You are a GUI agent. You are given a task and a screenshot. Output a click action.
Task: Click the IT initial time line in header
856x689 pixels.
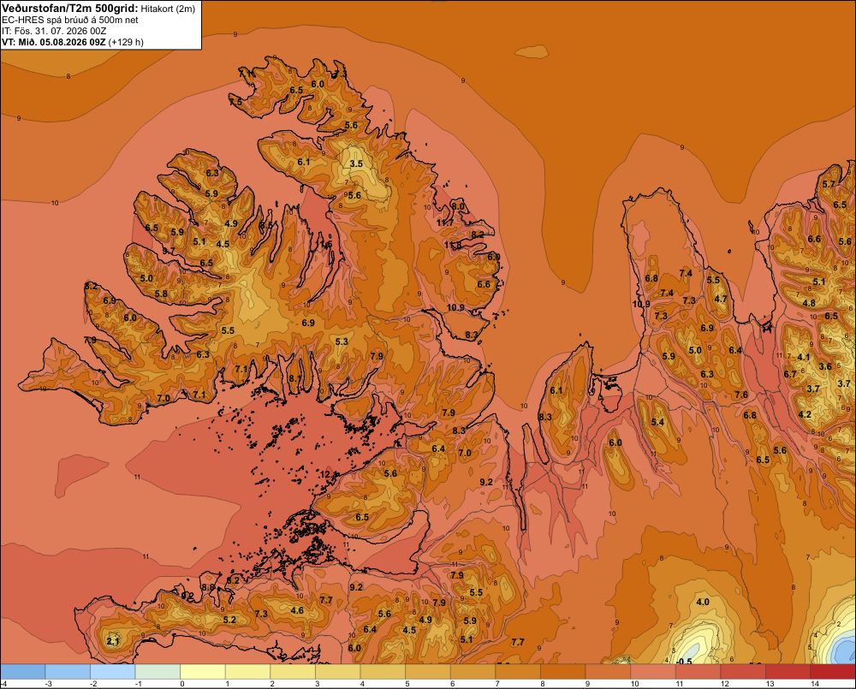click(54, 31)
